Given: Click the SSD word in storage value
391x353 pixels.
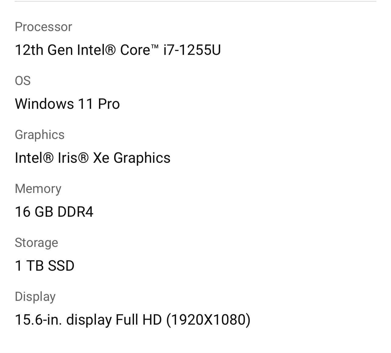Looking at the screenshot, I should coord(61,266).
